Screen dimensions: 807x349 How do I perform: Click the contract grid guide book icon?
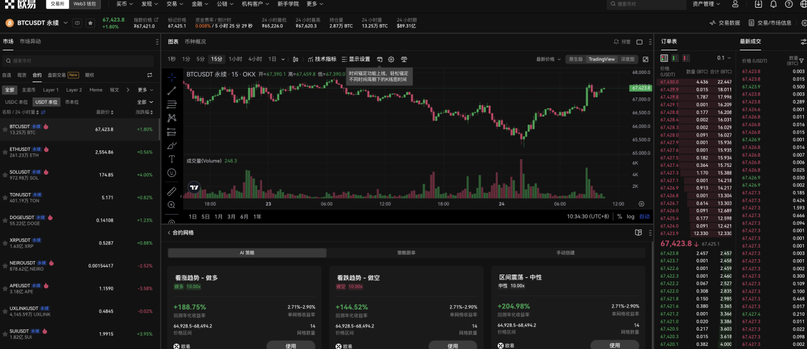click(638, 232)
